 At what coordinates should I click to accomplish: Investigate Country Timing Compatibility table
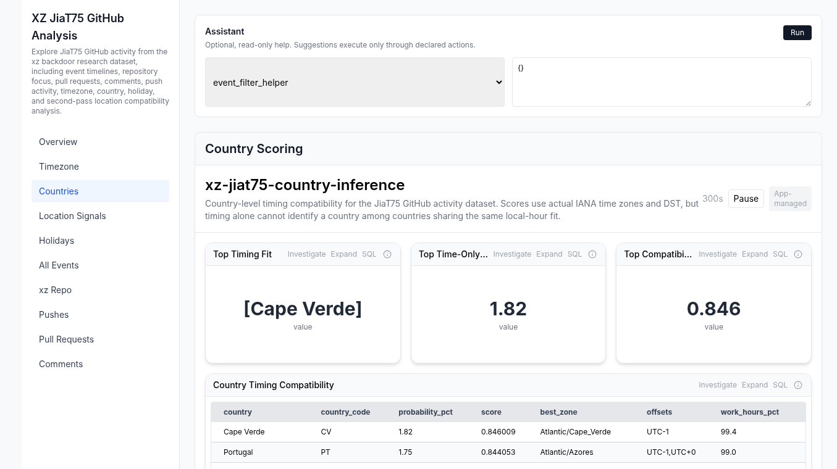718,385
